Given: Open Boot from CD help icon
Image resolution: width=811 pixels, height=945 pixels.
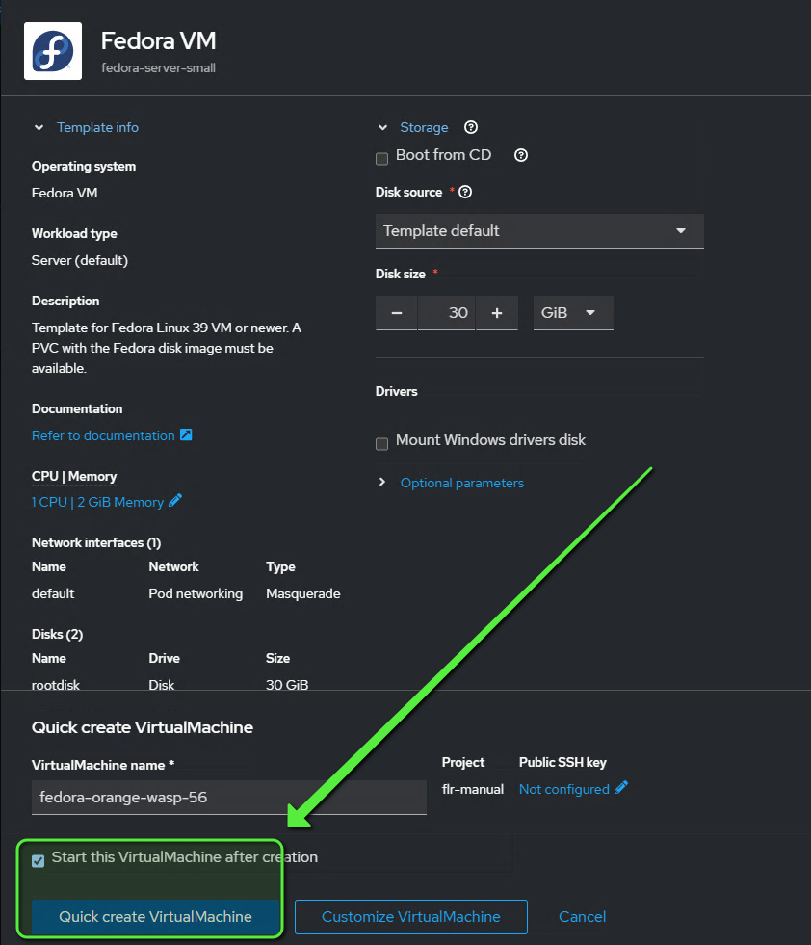Looking at the screenshot, I should pyautogui.click(x=521, y=155).
